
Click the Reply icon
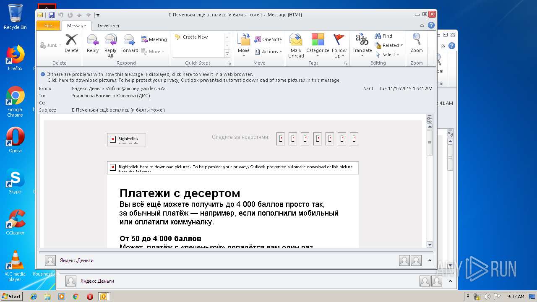click(93, 44)
